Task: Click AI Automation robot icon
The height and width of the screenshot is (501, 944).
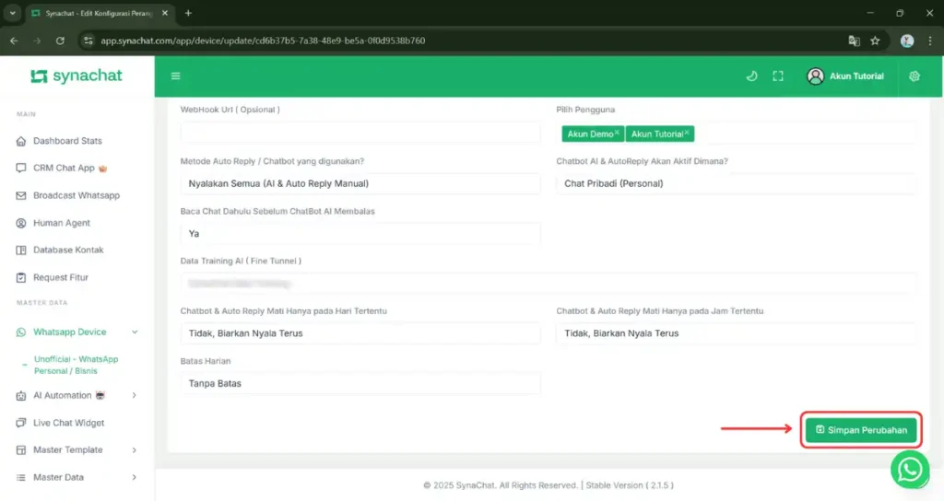Action: [x=21, y=395]
